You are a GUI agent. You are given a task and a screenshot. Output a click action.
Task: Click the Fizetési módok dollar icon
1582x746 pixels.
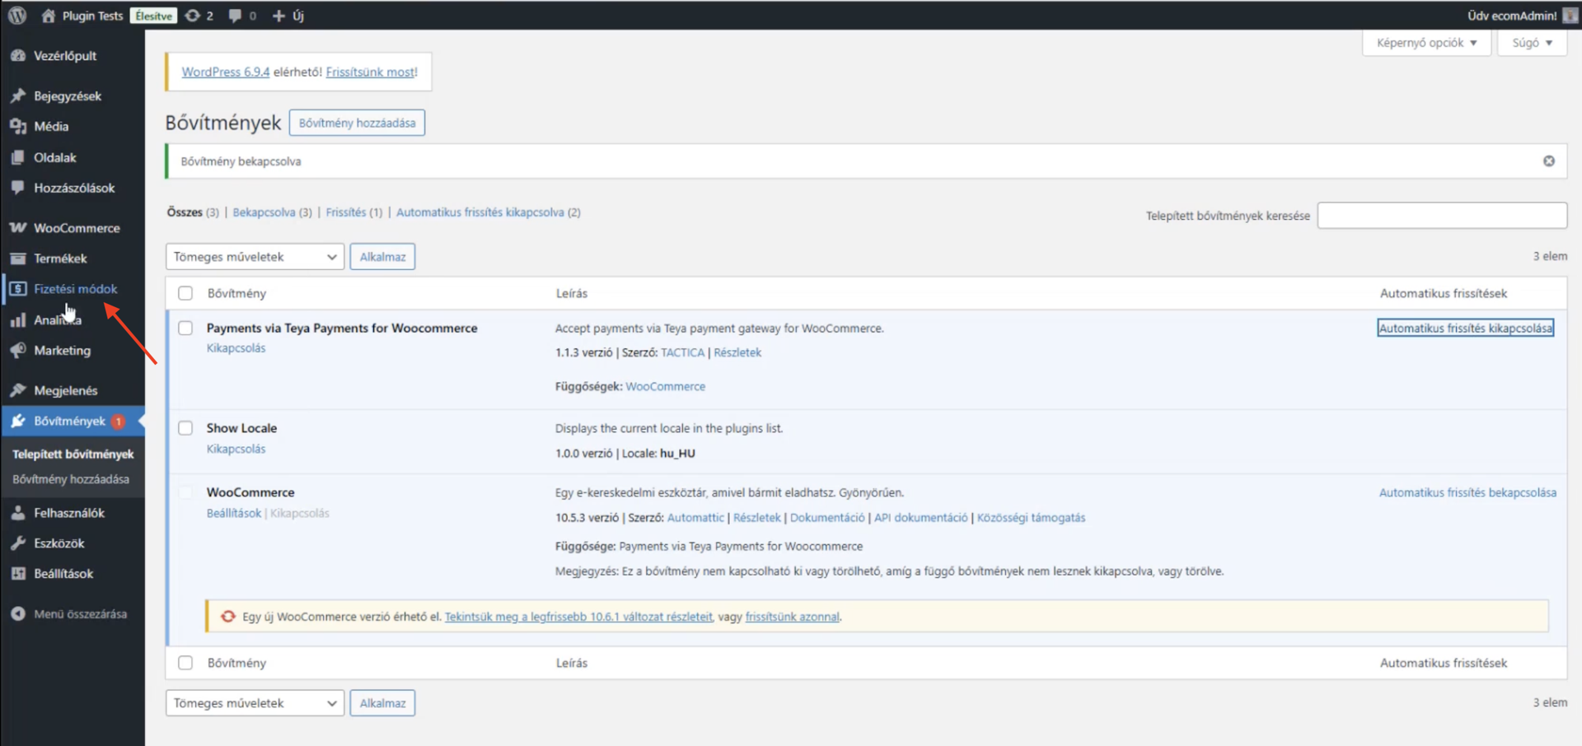pos(18,289)
